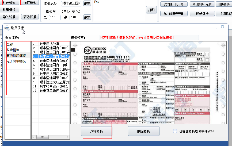Edit the 宽 width field (216)
This screenshot has height=146, width=232.
55,17
